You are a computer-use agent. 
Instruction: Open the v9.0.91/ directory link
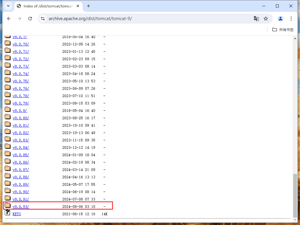click(x=21, y=199)
